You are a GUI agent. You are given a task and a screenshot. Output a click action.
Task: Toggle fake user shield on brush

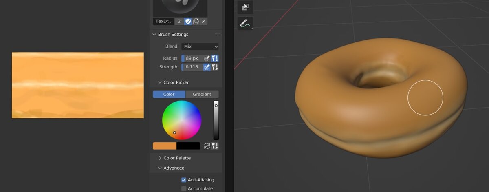[x=188, y=21]
